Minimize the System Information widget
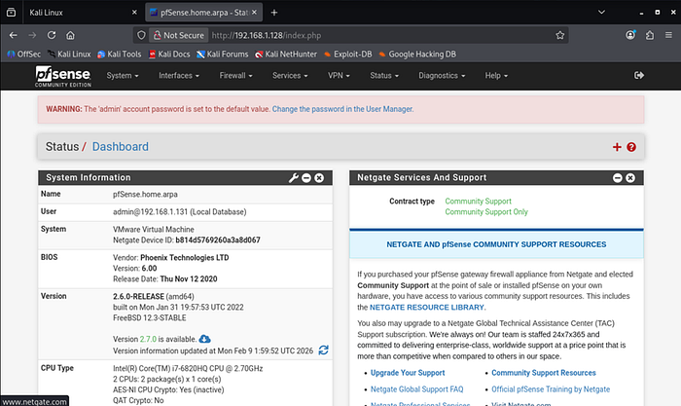This screenshot has height=406, width=681. 306,178
